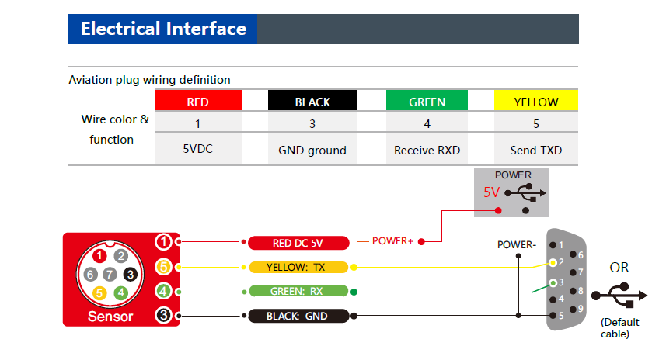Screen dimensions: 652x346
Task: Select red pin 1 inside the round sensor plug
Action: pyautogui.click(x=99, y=256)
